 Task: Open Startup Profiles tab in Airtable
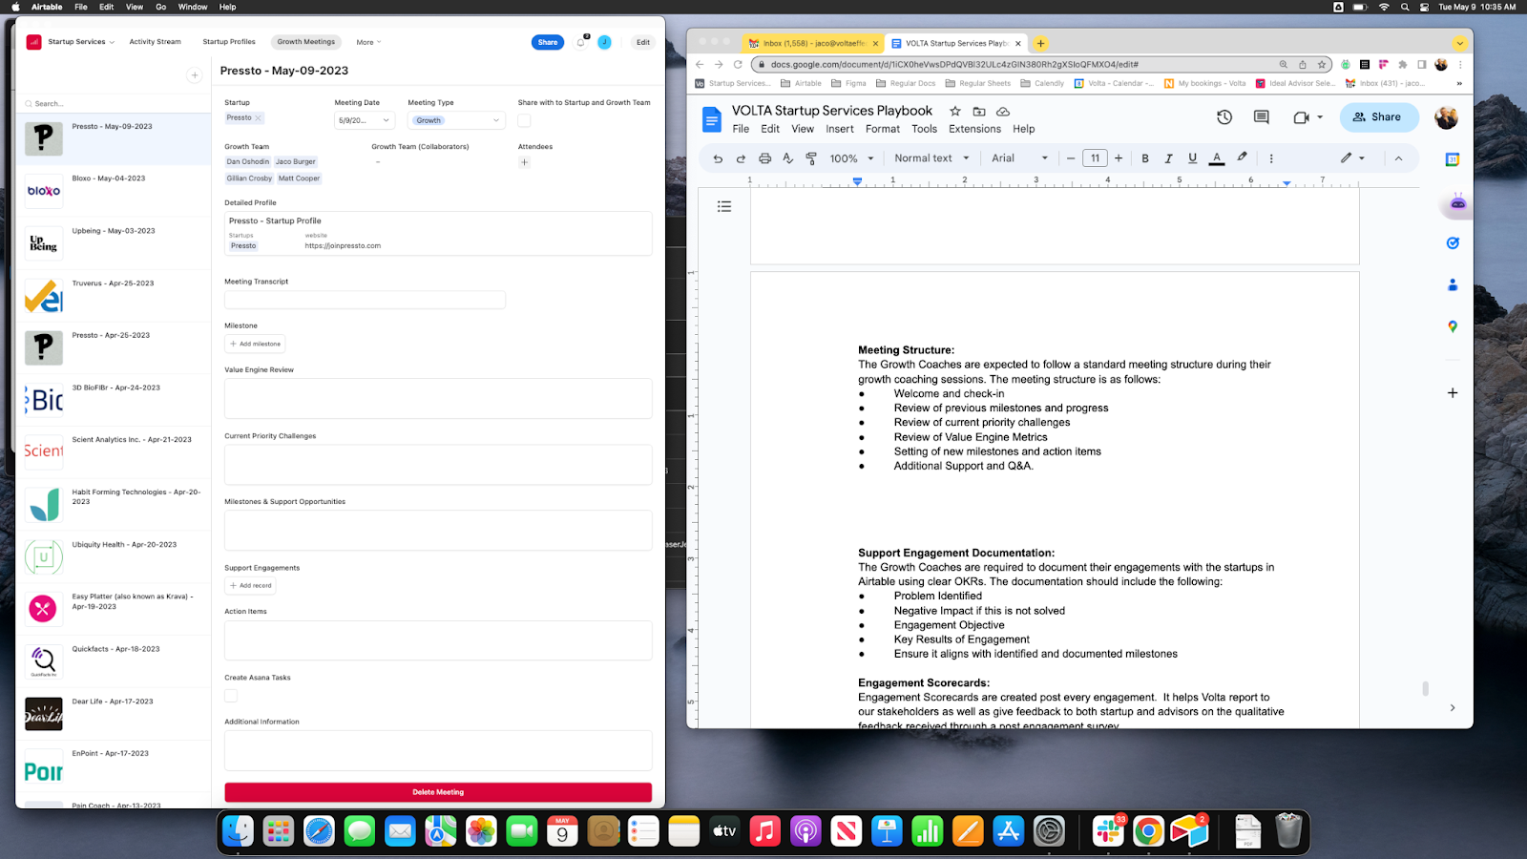(229, 42)
